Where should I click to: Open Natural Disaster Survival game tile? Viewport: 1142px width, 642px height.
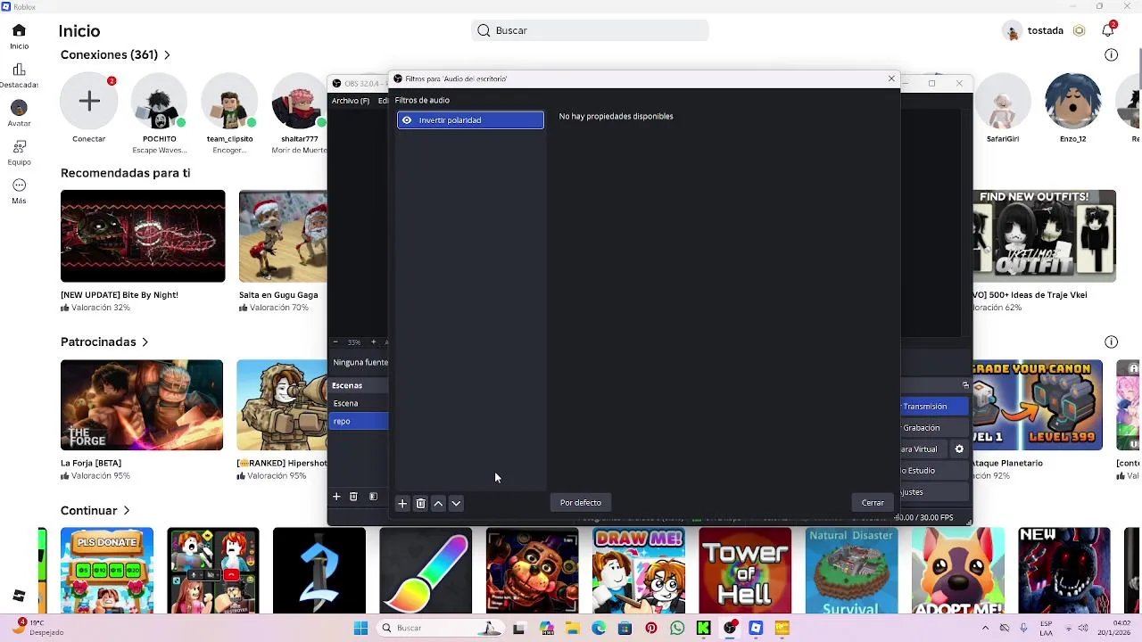851,571
